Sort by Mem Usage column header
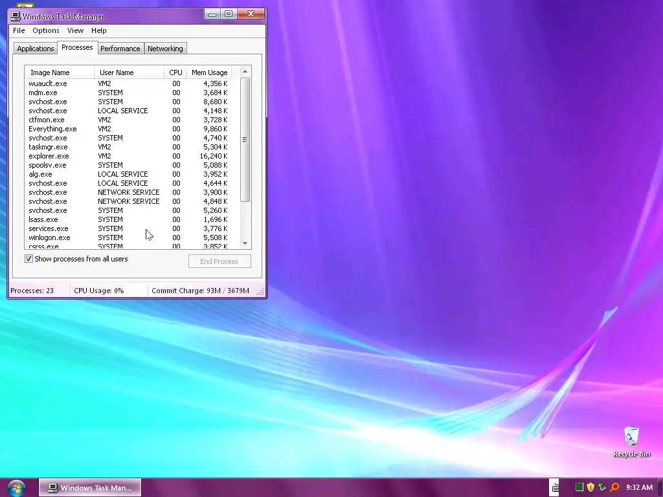 (x=209, y=72)
